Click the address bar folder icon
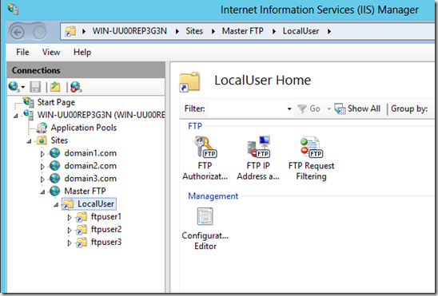The width and height of the screenshot is (438, 296). pos(70,31)
